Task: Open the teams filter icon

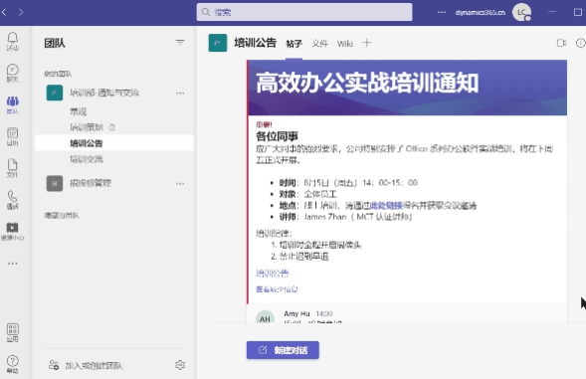Action: [180, 43]
